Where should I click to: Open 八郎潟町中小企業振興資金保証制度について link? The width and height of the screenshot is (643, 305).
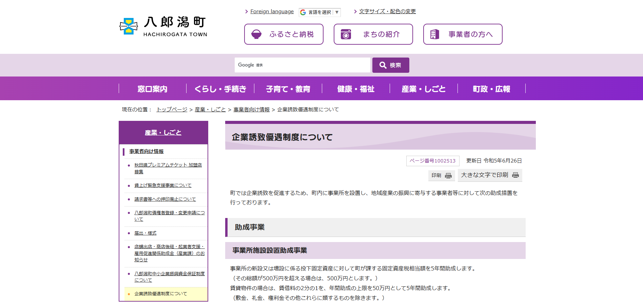170,277
